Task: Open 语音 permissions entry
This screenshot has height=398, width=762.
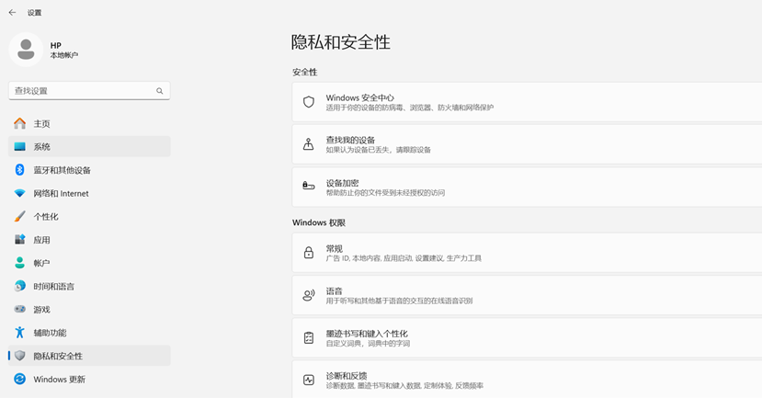Action: coord(527,295)
